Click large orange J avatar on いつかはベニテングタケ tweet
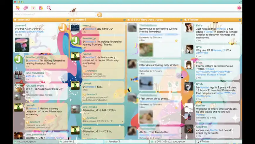This screenshot has width=255, height=144. 62,28
